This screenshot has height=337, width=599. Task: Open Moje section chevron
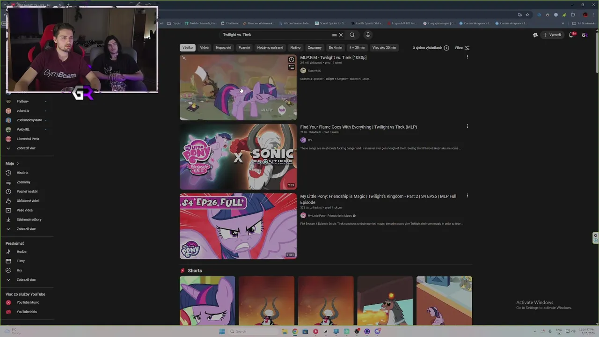click(x=18, y=163)
